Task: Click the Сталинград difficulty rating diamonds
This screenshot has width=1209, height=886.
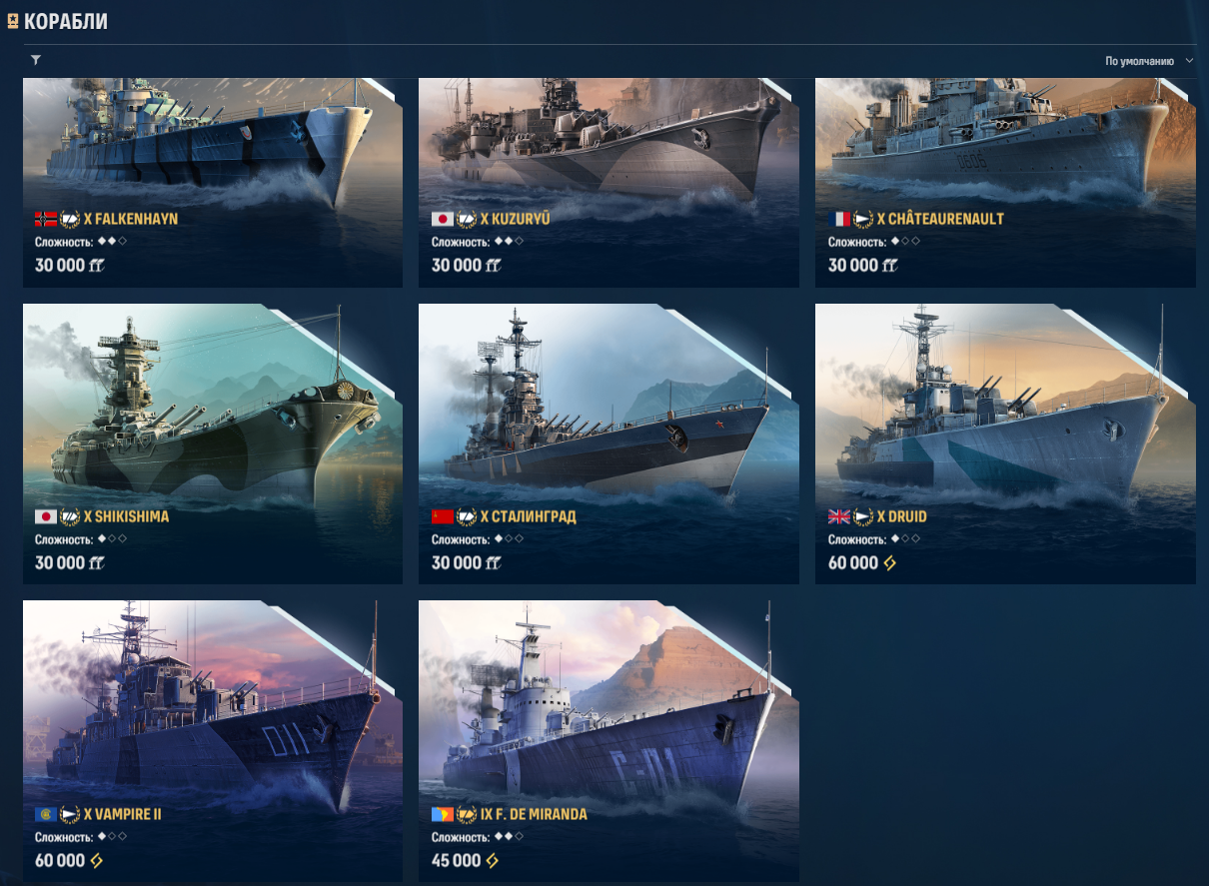Action: click(x=509, y=538)
